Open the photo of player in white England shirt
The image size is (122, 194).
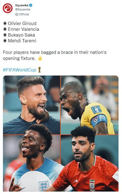tap(32, 163)
